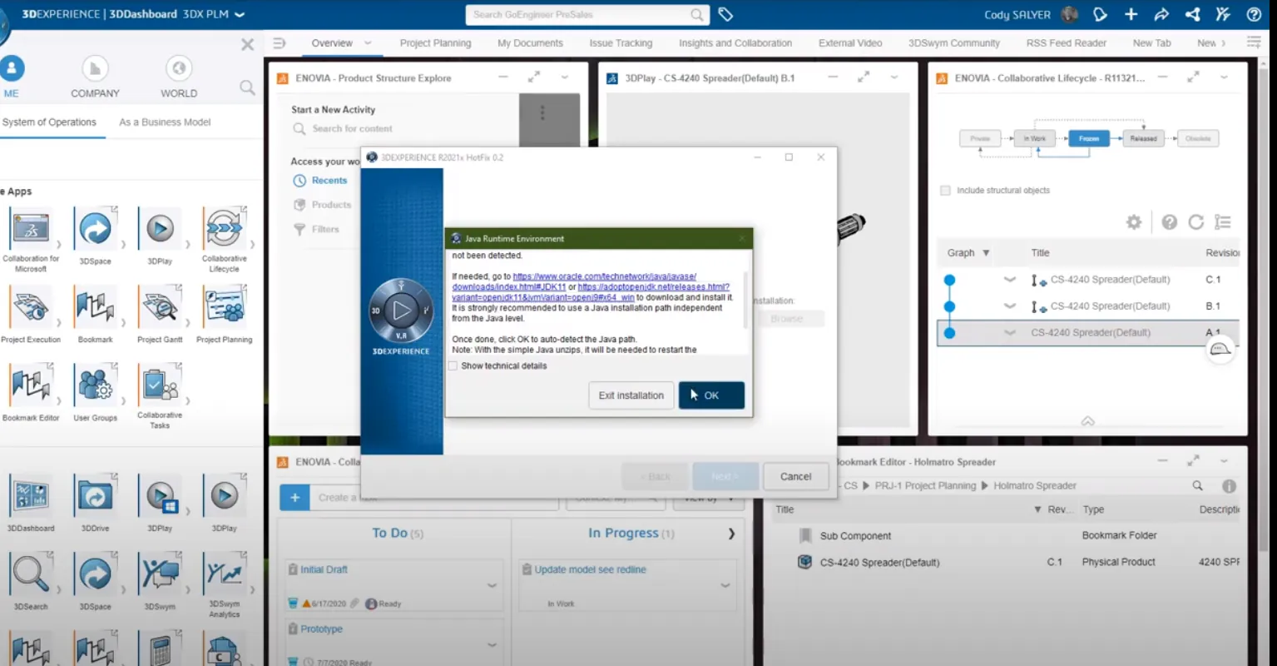Screen dimensions: 1277x666
Task: Expand CS-4240 Spreader C.1 revision row chevron
Action: pyautogui.click(x=1010, y=280)
